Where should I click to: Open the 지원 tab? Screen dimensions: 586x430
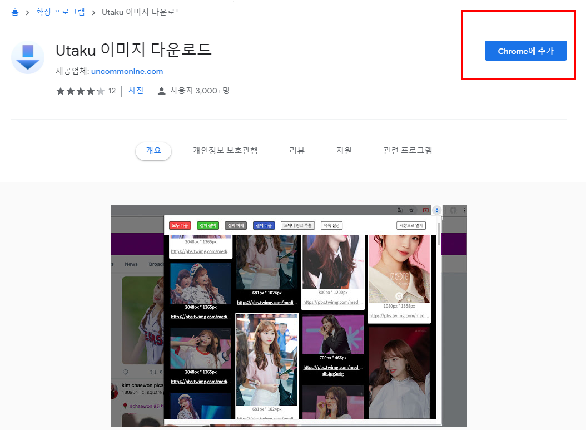pyautogui.click(x=344, y=150)
